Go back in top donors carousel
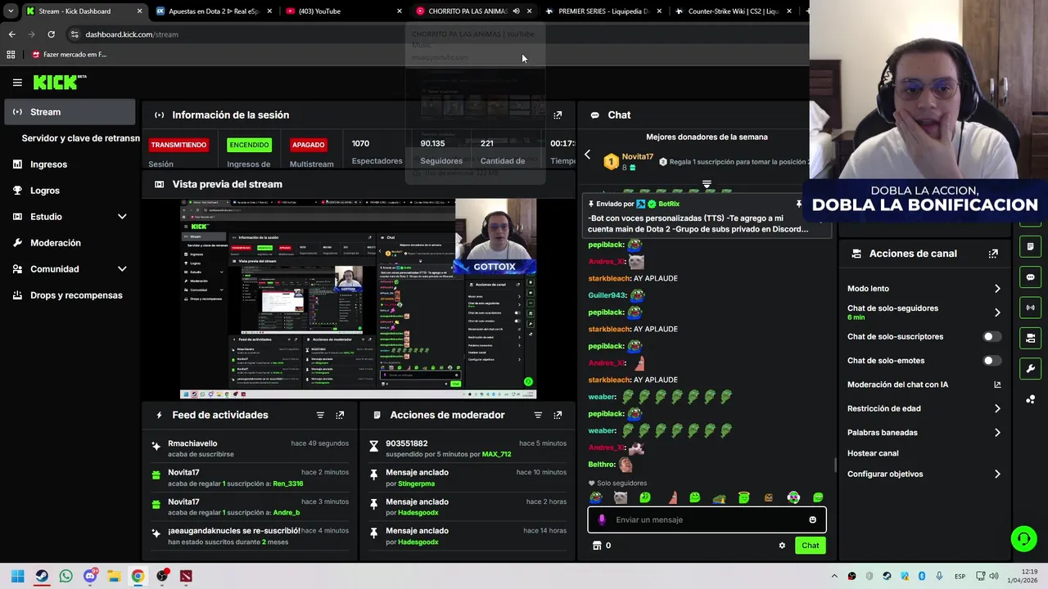This screenshot has width=1048, height=589. [587, 155]
